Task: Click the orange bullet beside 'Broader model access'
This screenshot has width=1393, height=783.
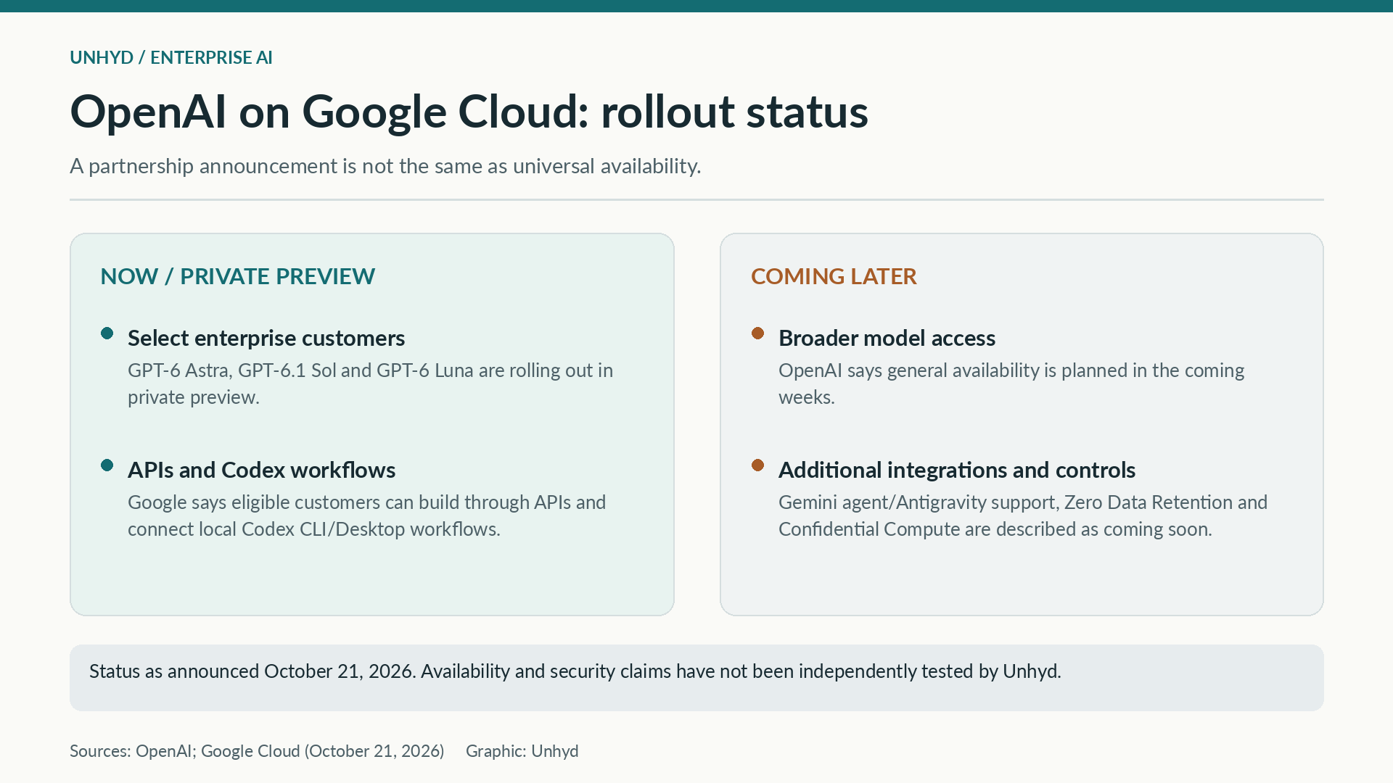Action: pos(758,333)
